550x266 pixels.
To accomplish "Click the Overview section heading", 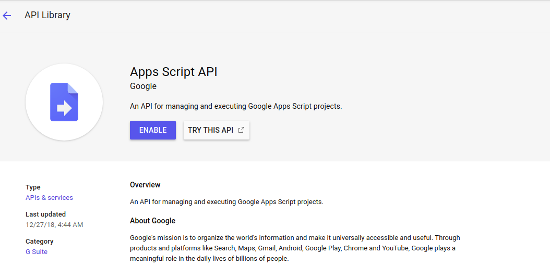I will pyautogui.click(x=145, y=185).
